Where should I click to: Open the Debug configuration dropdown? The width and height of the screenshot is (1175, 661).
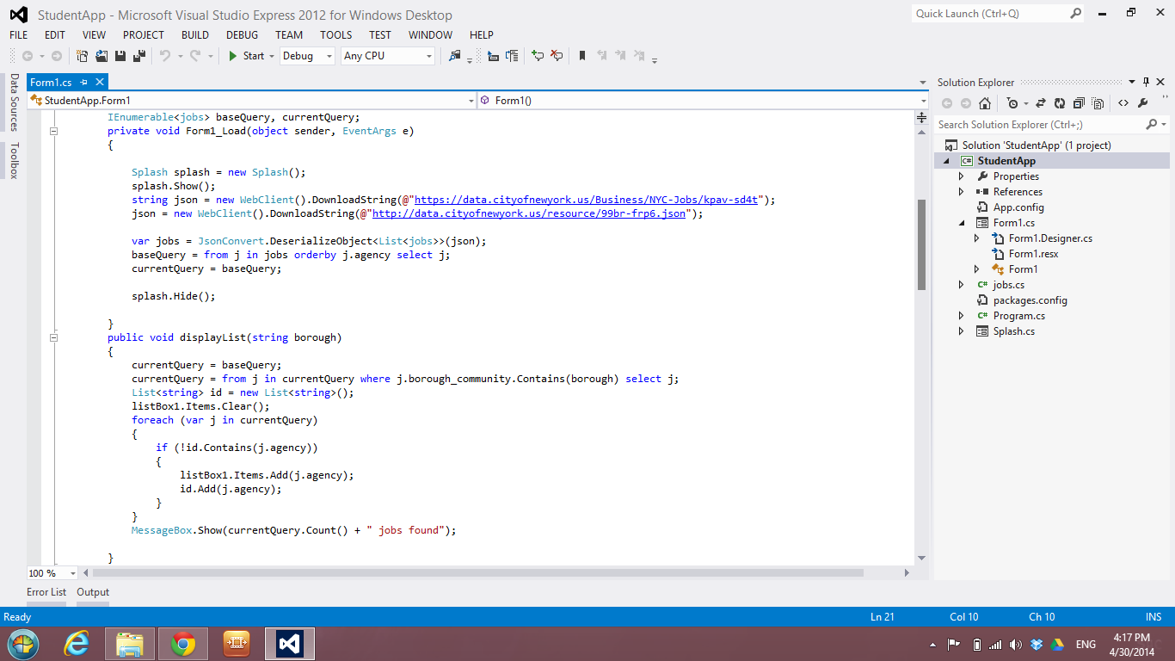click(329, 56)
